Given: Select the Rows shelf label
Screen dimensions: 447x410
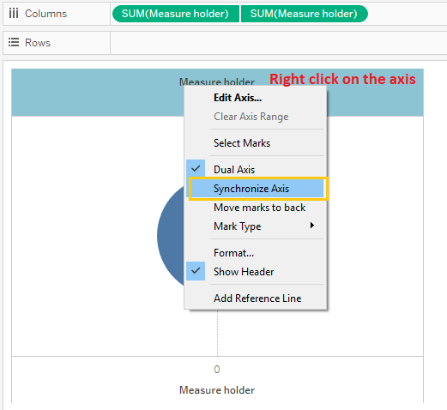Looking at the screenshot, I should point(38,43).
